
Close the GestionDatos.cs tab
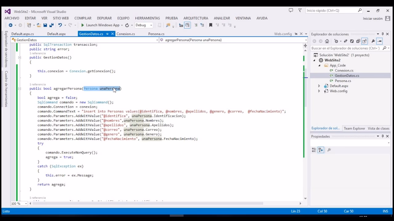tap(112, 34)
